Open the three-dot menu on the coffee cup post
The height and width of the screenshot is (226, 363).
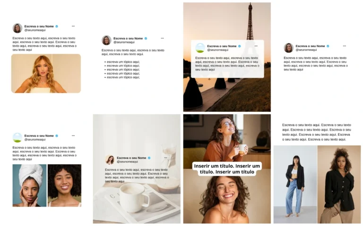tap(166, 158)
